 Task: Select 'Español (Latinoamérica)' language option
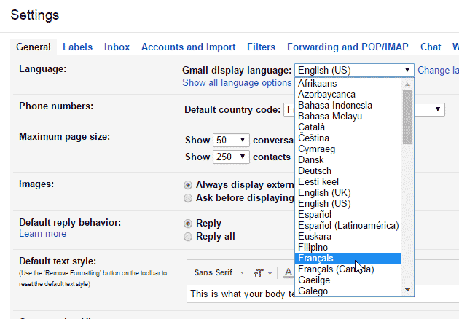pyautogui.click(x=348, y=226)
